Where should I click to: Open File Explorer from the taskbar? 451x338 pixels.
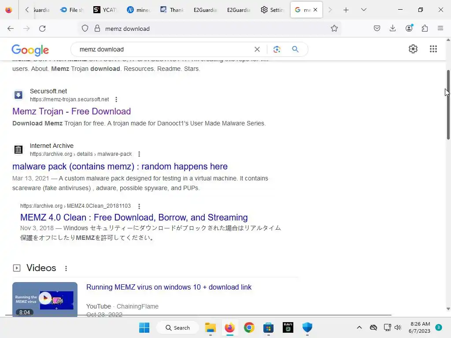pyautogui.click(x=210, y=327)
